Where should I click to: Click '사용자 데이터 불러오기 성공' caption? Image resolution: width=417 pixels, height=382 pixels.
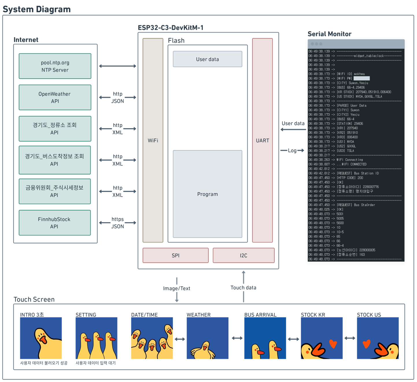44,363
